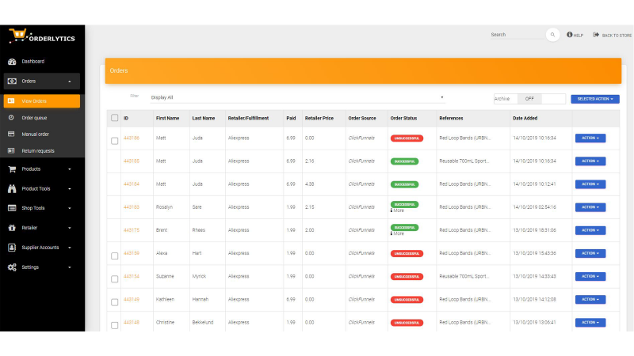Open the Display All filter dropdown
Image resolution: width=634 pixels, height=356 pixels.
(x=298, y=97)
